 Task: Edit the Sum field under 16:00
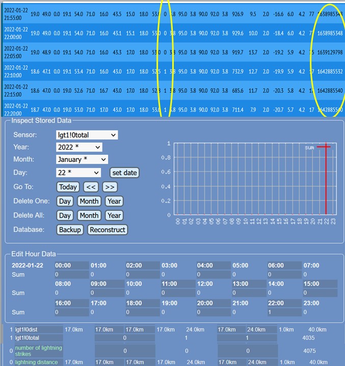[x=72, y=312]
